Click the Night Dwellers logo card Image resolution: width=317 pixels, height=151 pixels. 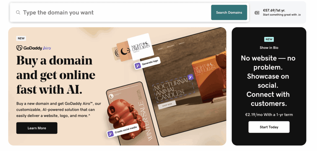coord(141,47)
